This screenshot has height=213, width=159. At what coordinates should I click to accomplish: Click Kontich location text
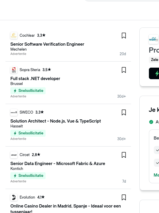(17, 169)
